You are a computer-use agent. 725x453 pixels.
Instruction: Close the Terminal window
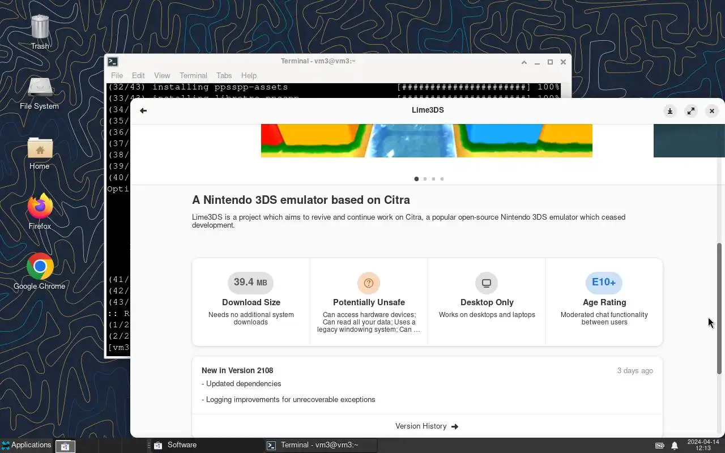pyautogui.click(x=563, y=62)
